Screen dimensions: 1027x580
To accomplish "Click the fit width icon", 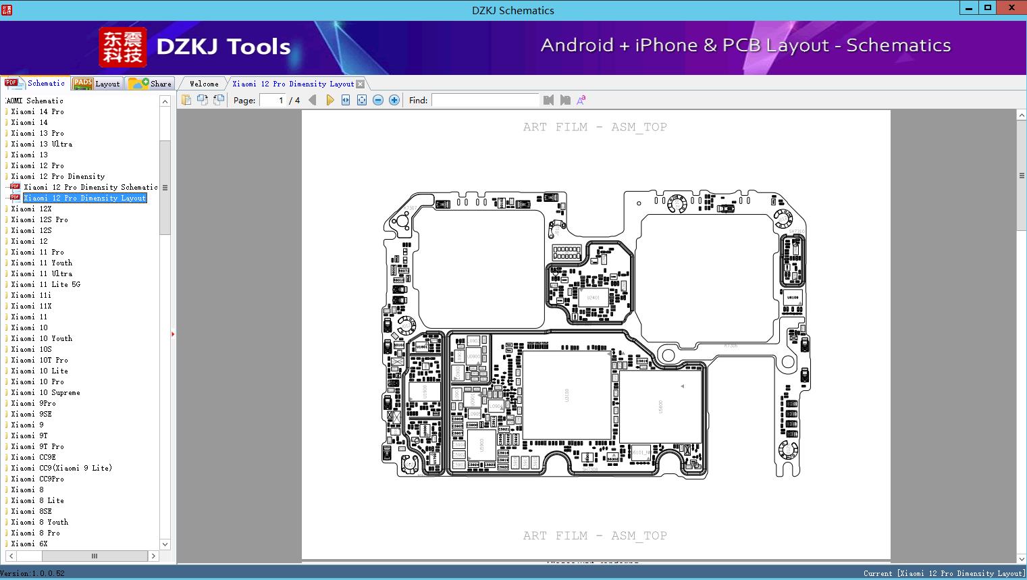I will [346, 100].
